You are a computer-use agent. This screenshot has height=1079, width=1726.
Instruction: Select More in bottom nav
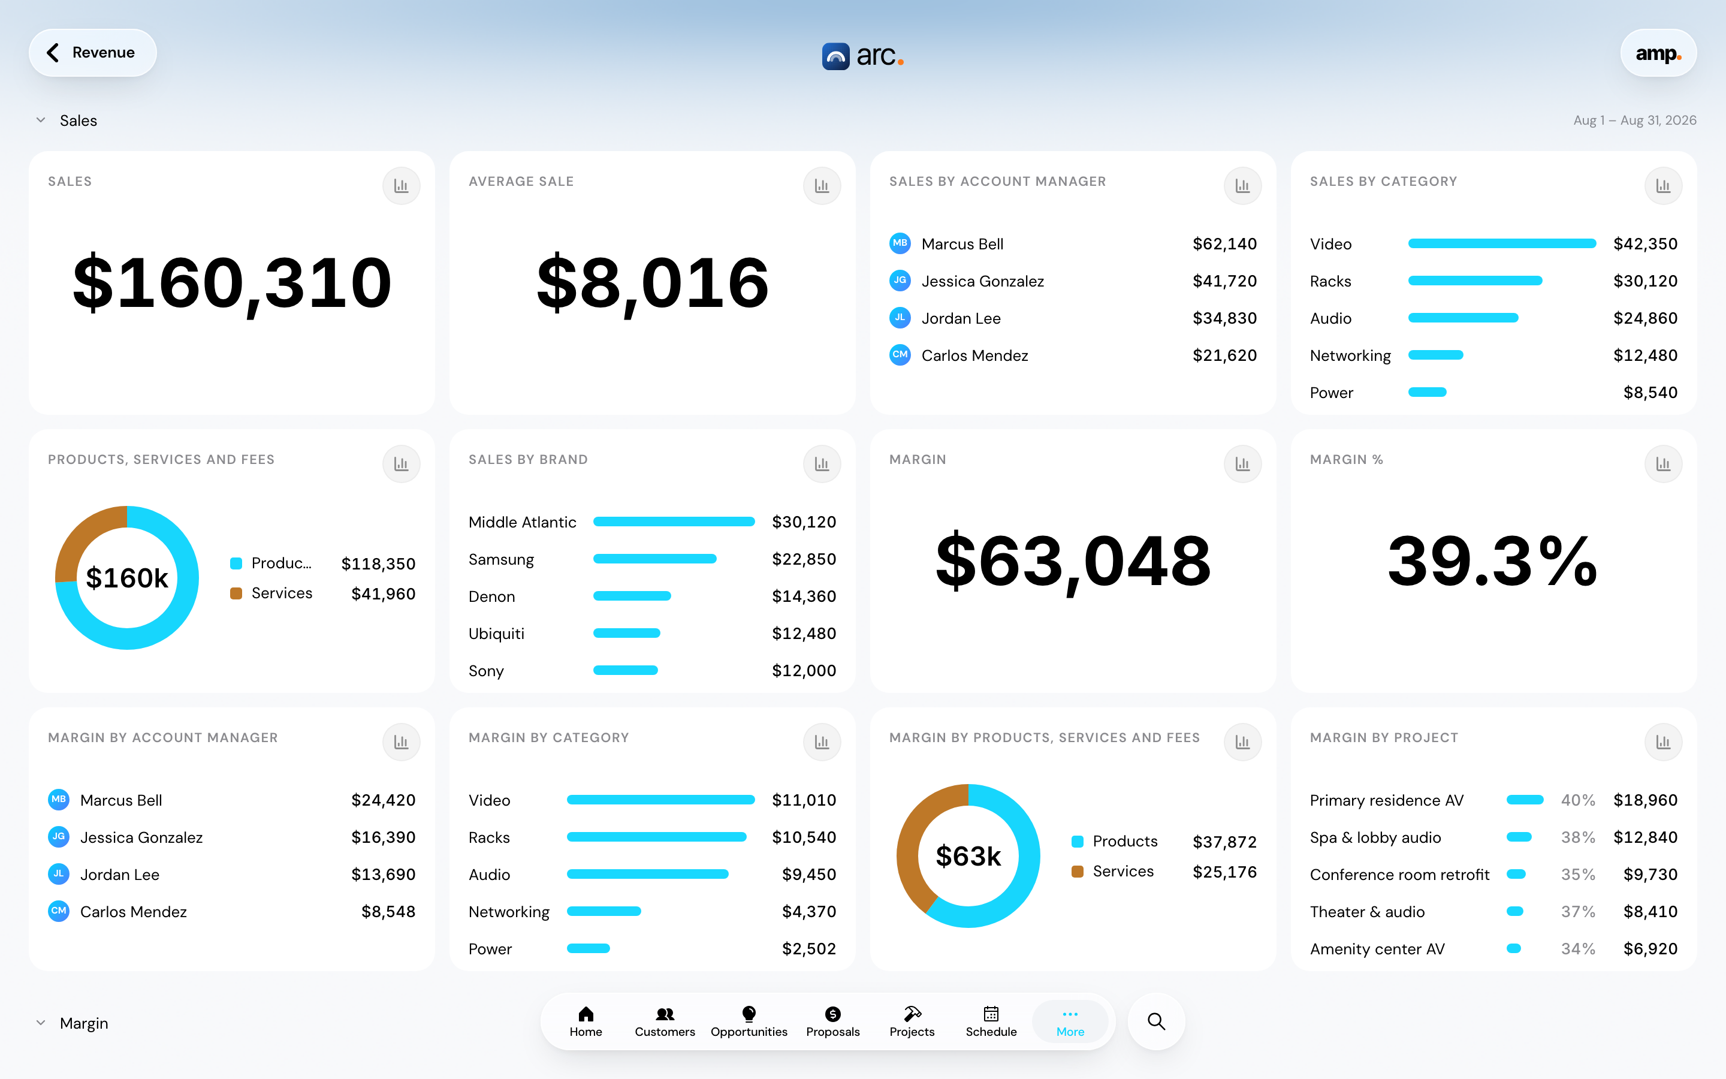click(1070, 1021)
